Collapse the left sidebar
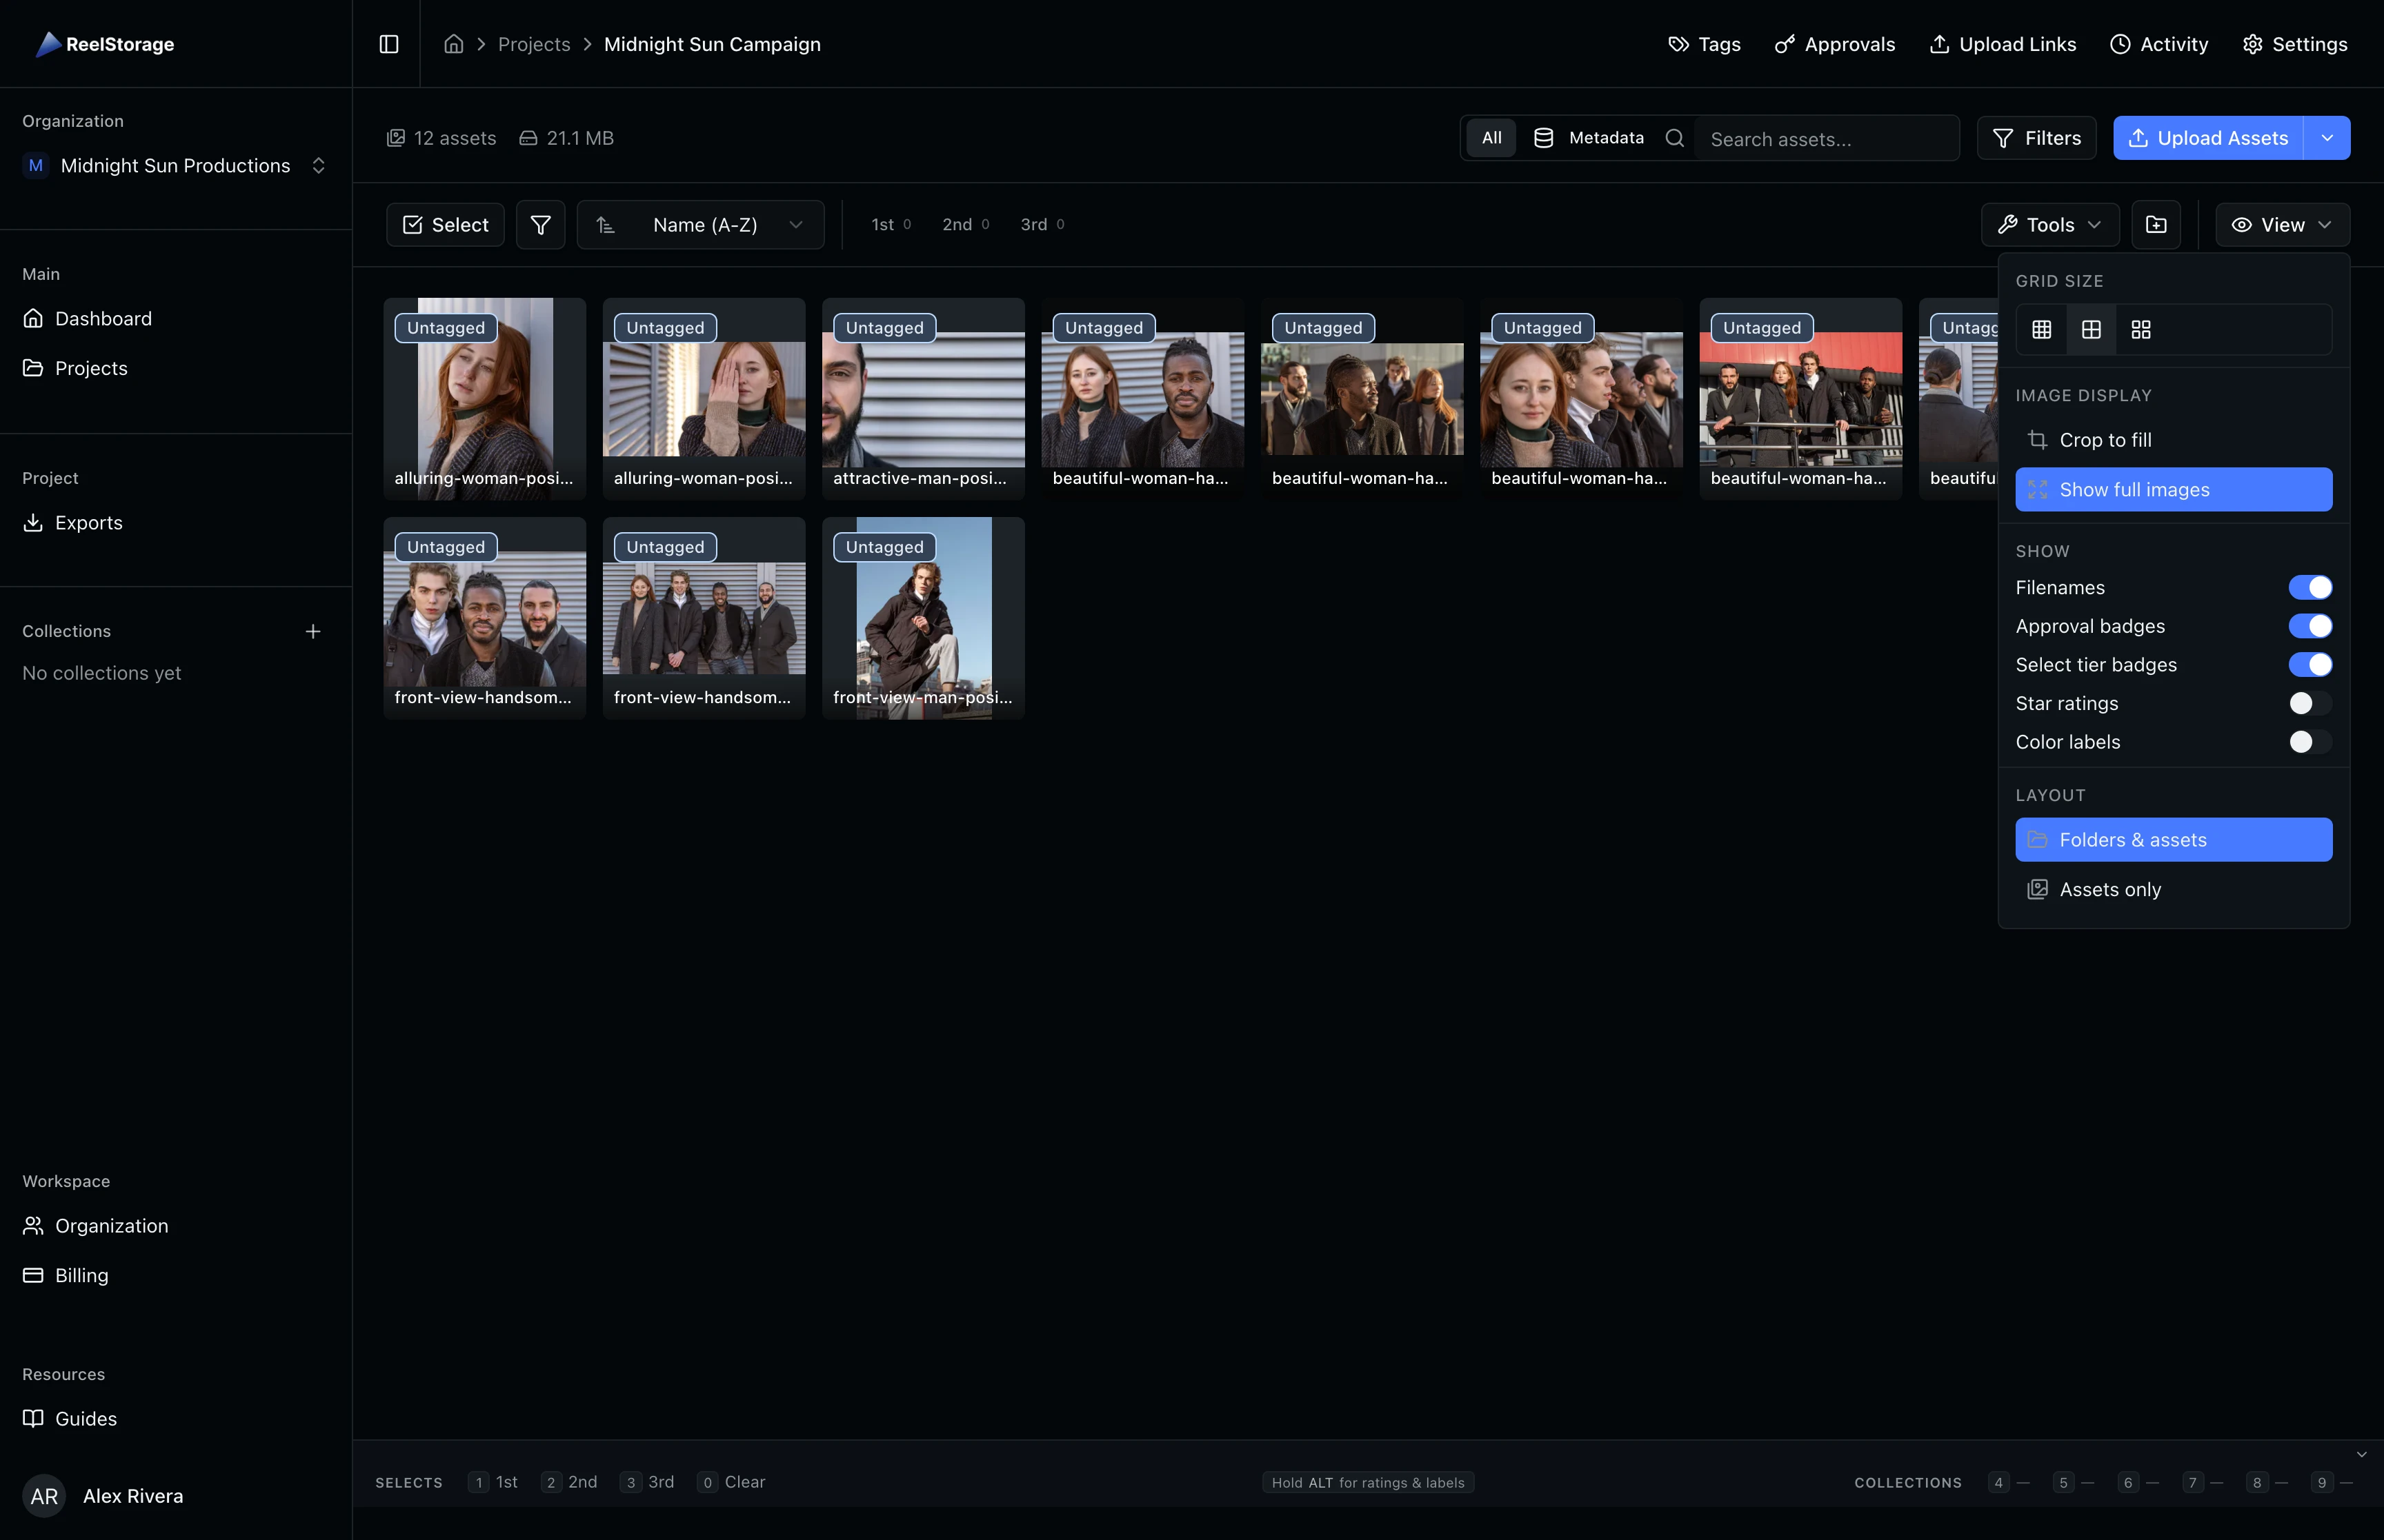Screen dimensions: 2384x1540 (x=389, y=44)
